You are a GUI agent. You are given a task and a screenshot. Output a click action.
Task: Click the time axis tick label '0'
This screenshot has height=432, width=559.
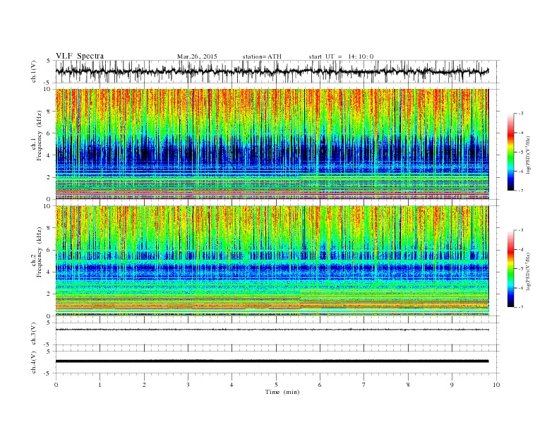tap(56, 385)
